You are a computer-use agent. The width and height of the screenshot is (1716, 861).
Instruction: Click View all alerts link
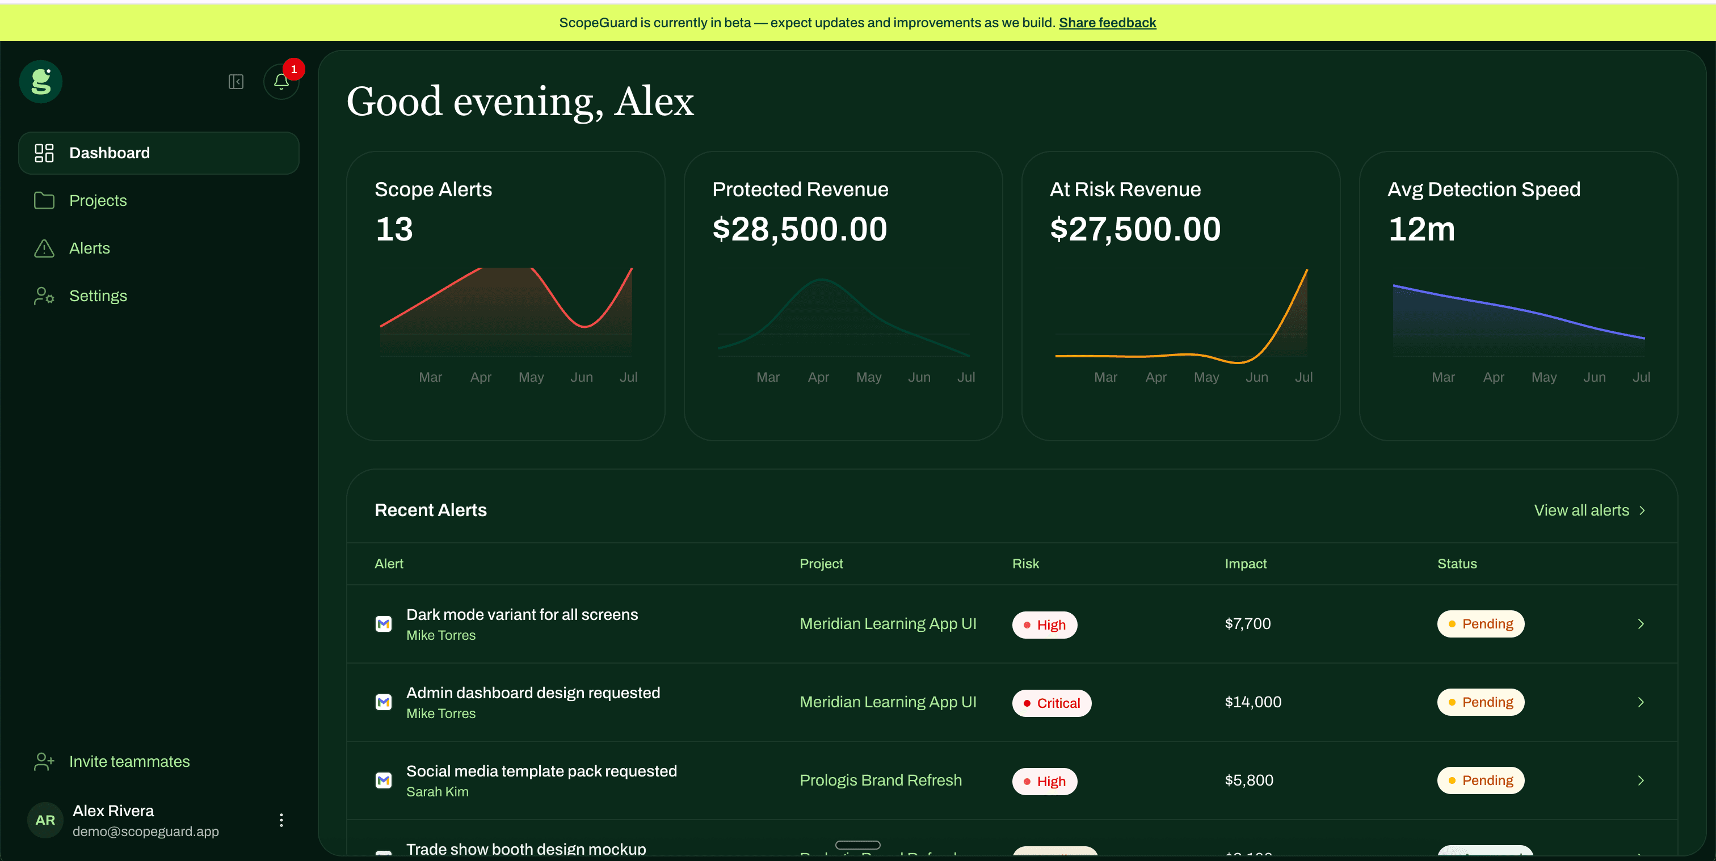click(x=1582, y=510)
